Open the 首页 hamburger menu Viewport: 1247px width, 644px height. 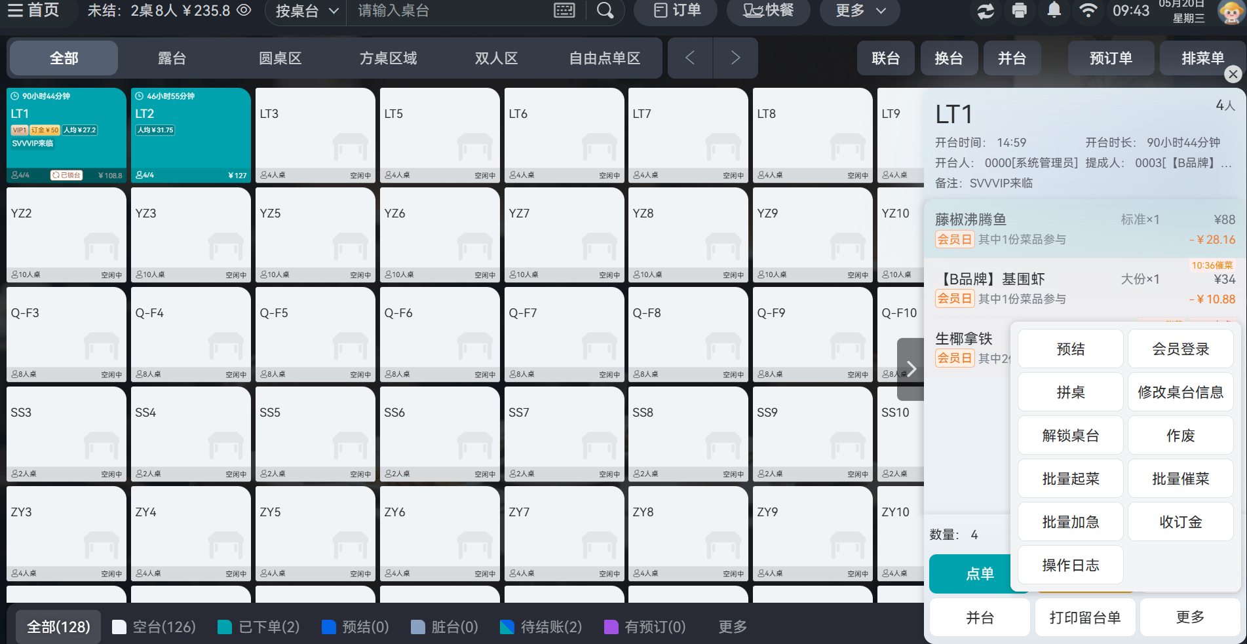tap(33, 10)
